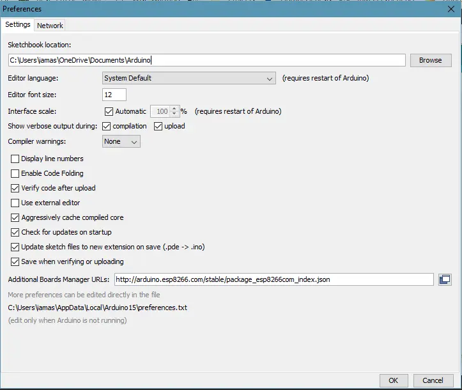Increase interface scale with up arrow
The height and width of the screenshot is (390, 462).
point(174,109)
